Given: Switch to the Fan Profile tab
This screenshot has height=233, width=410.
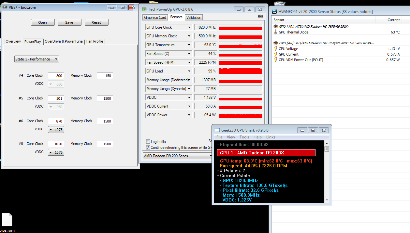Looking at the screenshot, I should [95, 41].
